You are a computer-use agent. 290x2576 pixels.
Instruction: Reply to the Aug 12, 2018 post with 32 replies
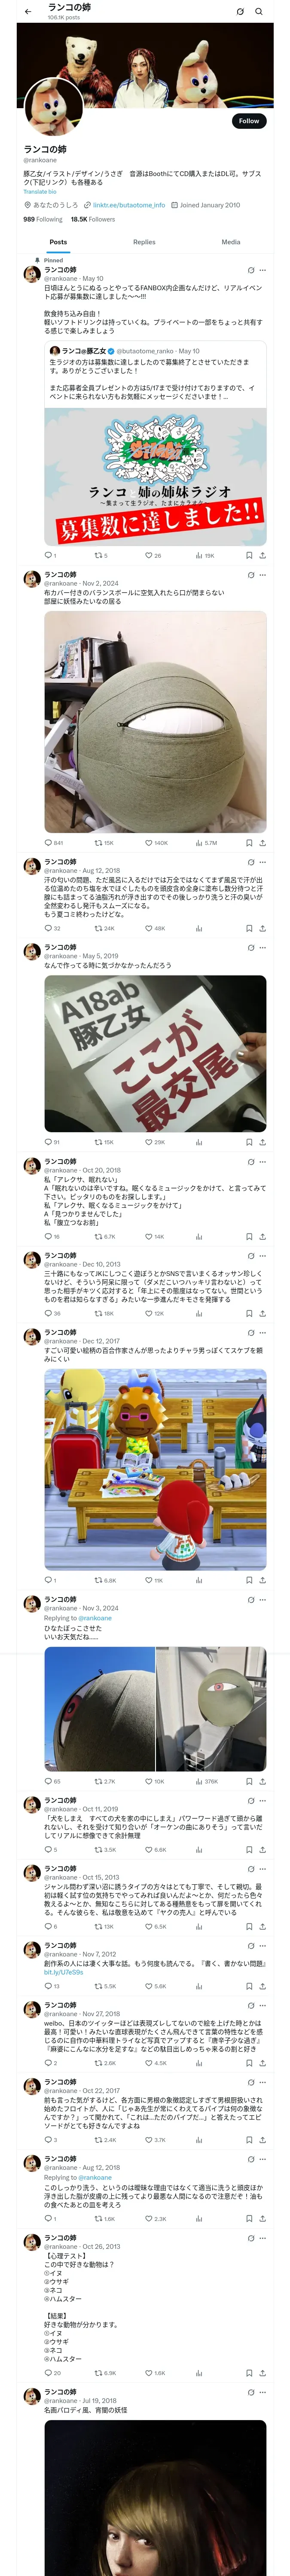pyautogui.click(x=52, y=928)
